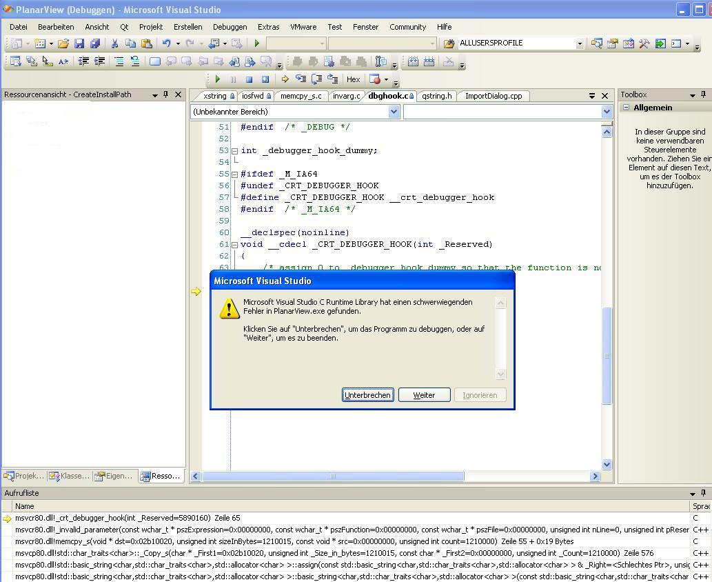Collapse the Allgemein group in Toolbox

(626, 107)
